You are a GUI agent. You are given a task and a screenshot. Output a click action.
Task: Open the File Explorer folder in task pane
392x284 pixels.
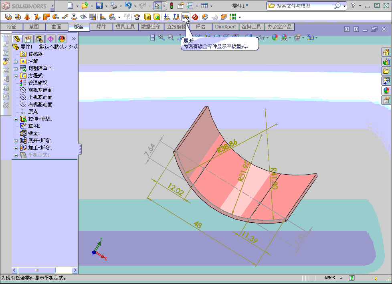click(386, 71)
